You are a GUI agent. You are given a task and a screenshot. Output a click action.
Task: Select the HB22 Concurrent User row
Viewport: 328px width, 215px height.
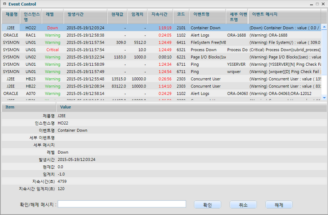(161, 86)
